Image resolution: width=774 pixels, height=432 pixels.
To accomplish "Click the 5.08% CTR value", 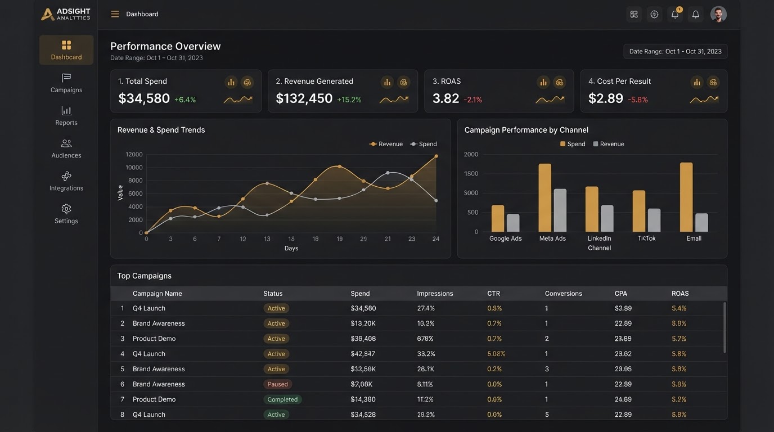I will point(496,354).
